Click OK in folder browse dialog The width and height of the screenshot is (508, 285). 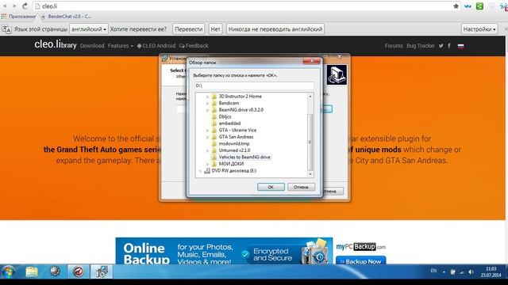pyautogui.click(x=271, y=187)
